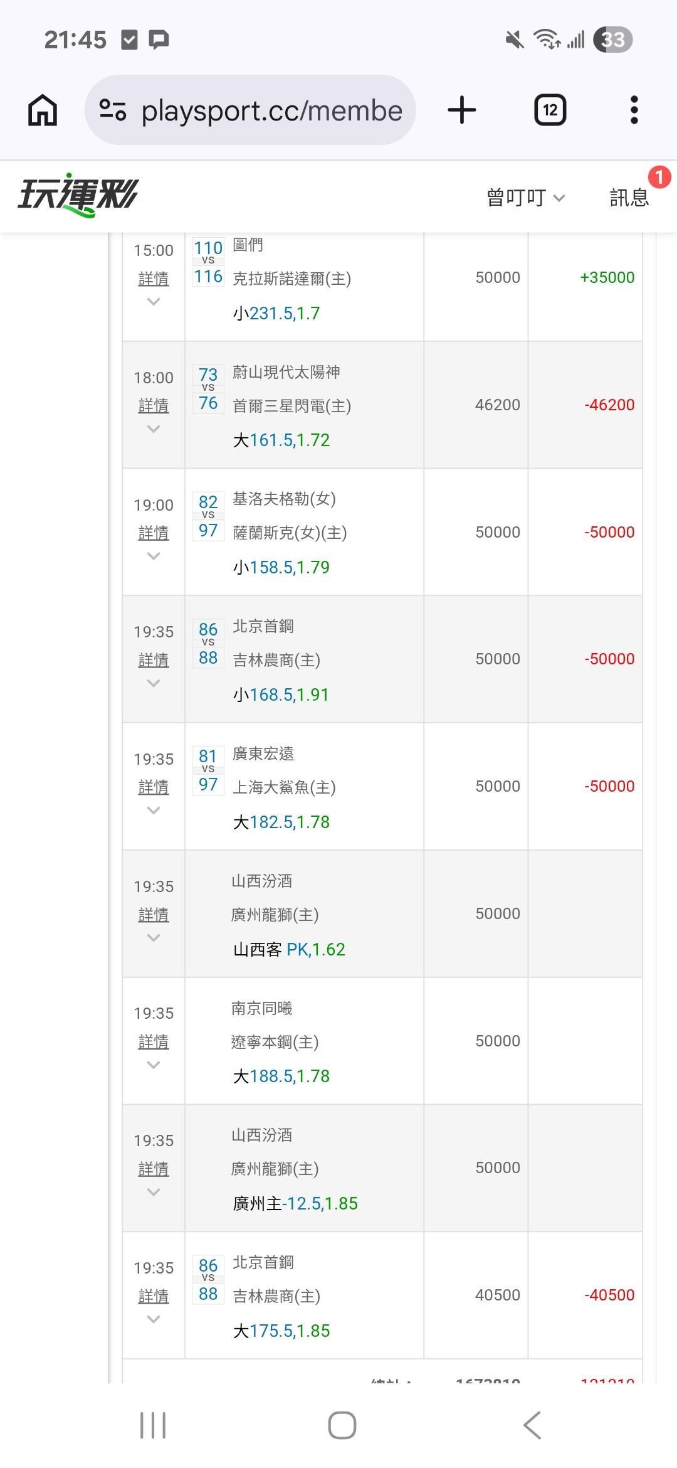
Task: Open the tab switcher showing 12
Action: click(550, 110)
